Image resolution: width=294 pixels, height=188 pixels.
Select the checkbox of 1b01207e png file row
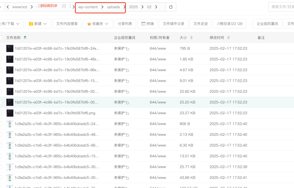click(x=1, y=113)
